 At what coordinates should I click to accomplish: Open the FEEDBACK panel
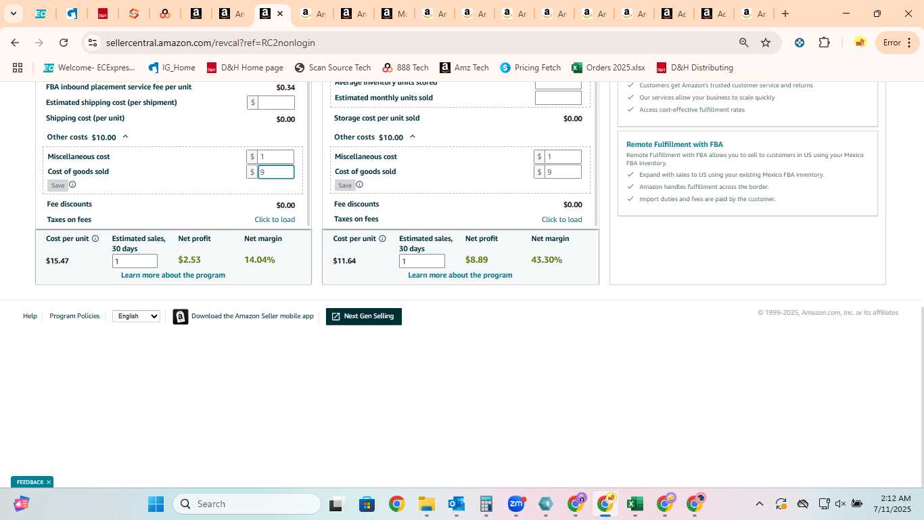pos(30,482)
